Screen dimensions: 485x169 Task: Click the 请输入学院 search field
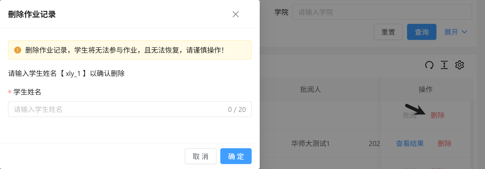click(x=382, y=12)
